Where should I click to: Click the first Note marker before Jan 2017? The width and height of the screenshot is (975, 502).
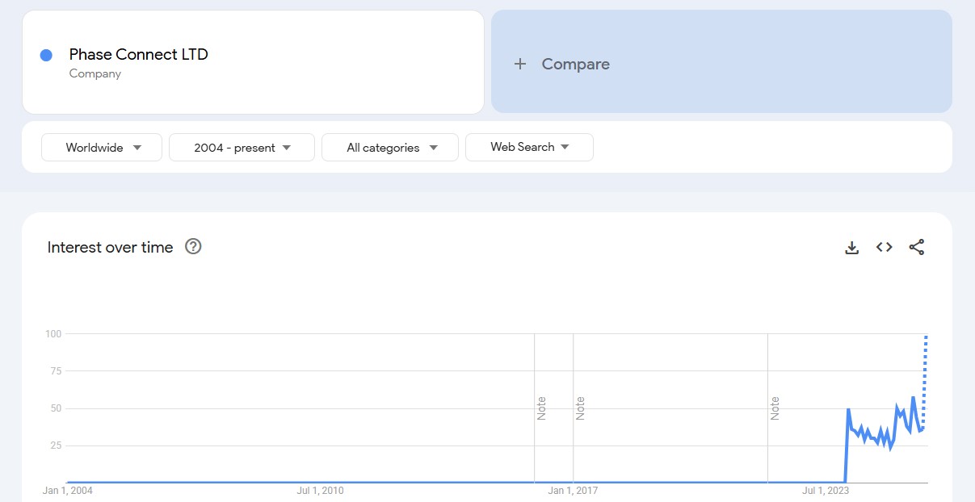coord(541,408)
